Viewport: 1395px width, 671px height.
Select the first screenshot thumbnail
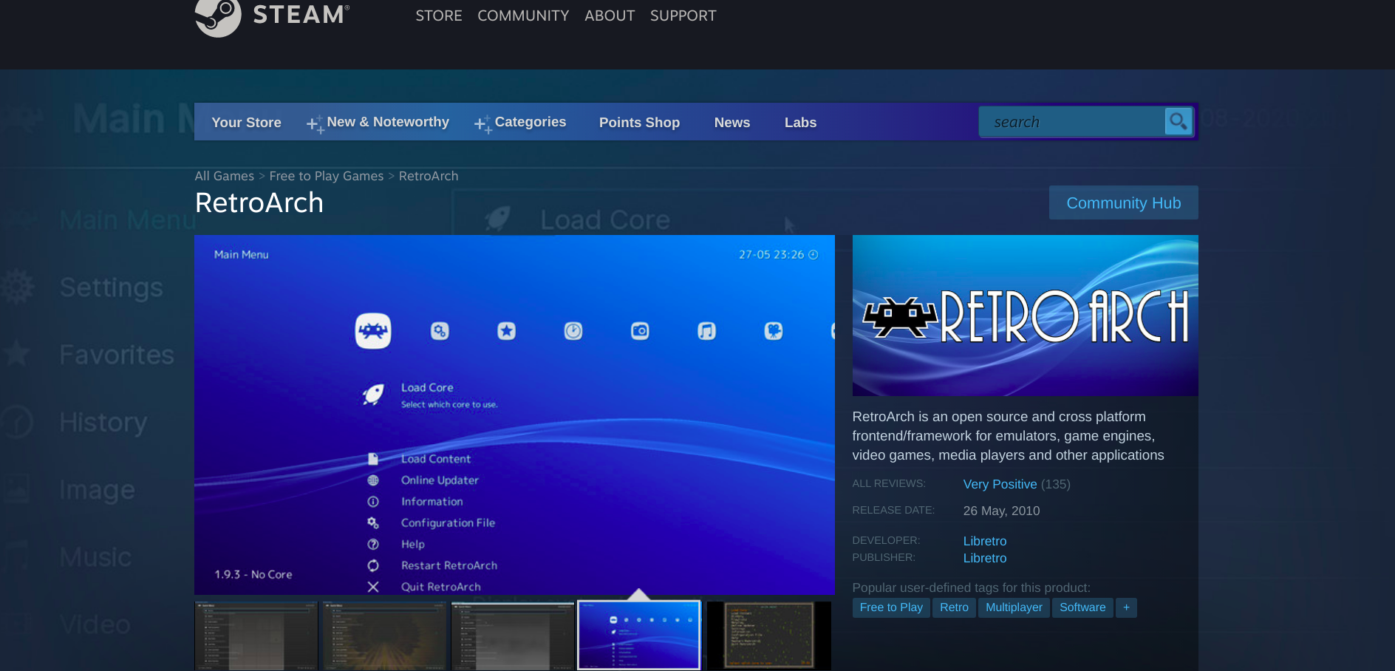256,636
